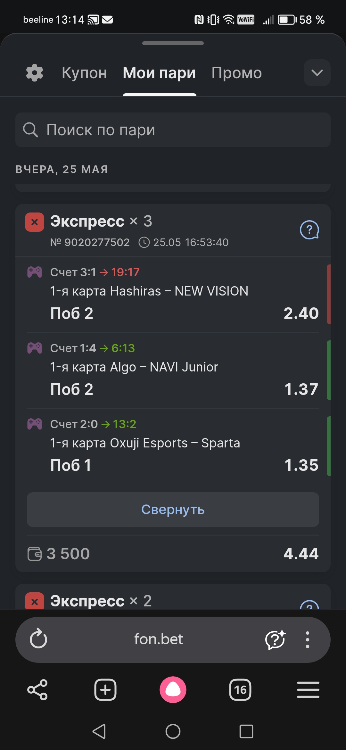Select the Мои пари tab

coord(159,73)
